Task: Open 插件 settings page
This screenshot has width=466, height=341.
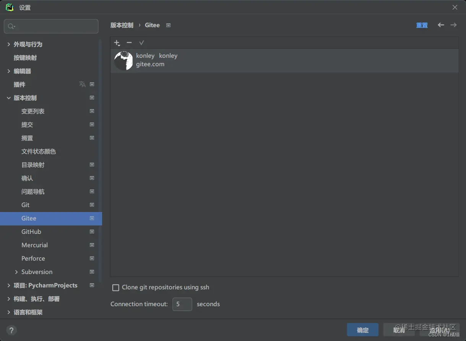Action: [x=19, y=85]
